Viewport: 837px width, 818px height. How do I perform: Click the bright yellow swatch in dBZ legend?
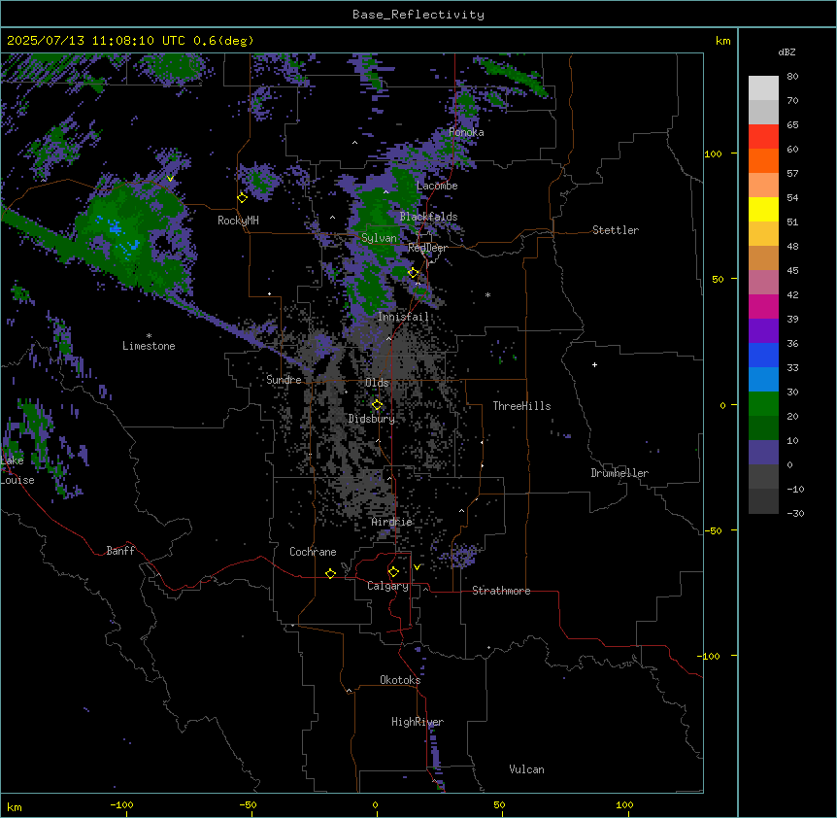(763, 209)
